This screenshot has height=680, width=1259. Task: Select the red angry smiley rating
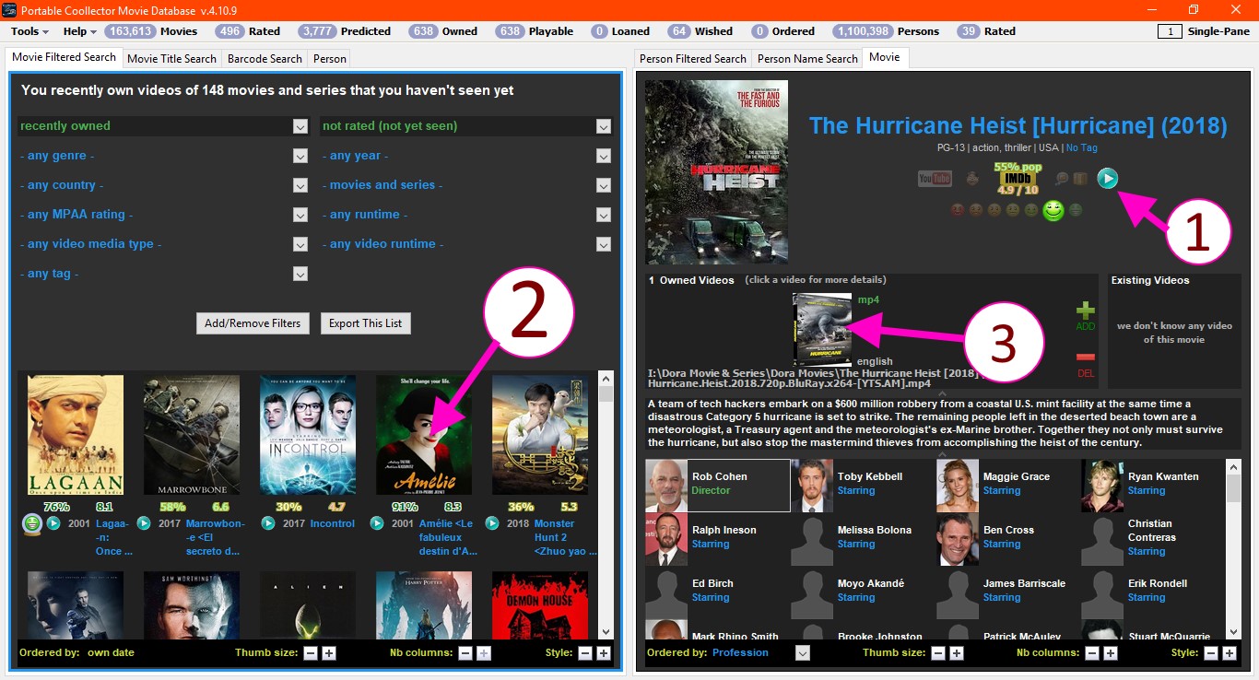point(958,210)
